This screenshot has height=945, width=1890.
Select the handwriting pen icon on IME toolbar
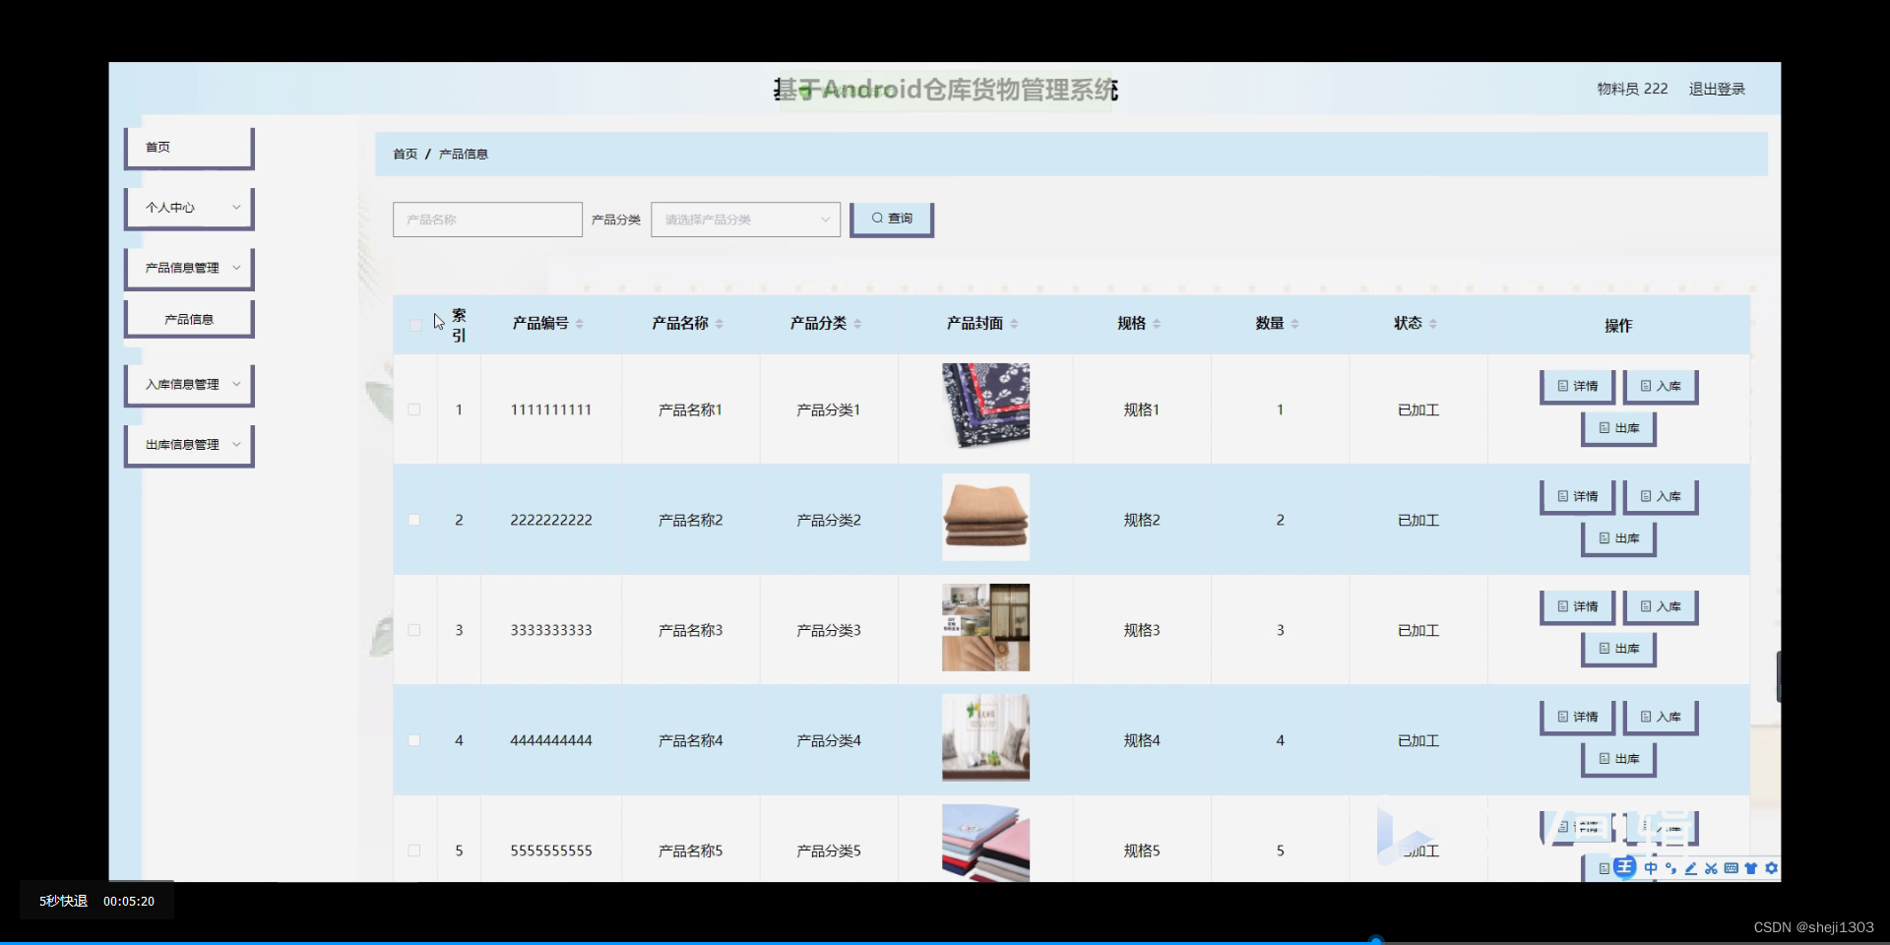tap(1691, 868)
